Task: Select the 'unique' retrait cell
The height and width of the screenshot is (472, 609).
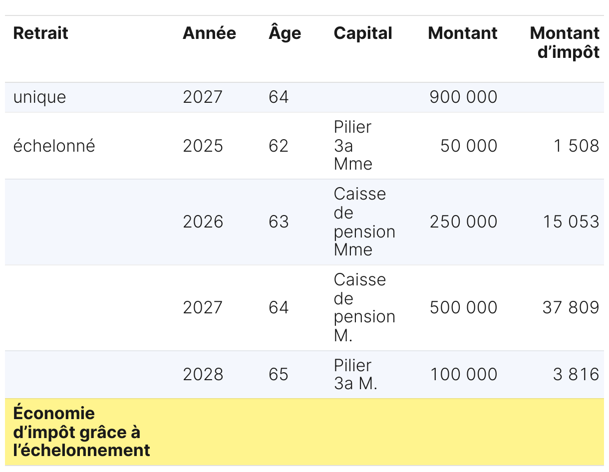Action: (x=39, y=97)
